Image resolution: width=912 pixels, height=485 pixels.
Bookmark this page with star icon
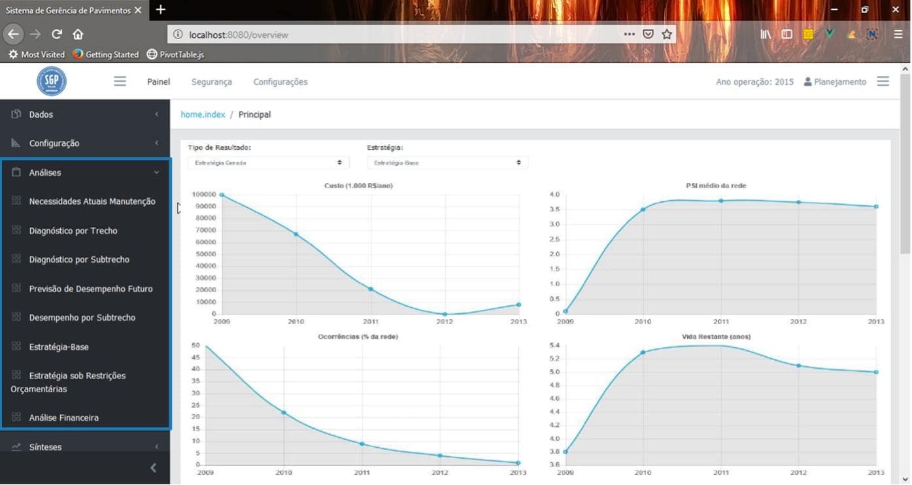[667, 34]
